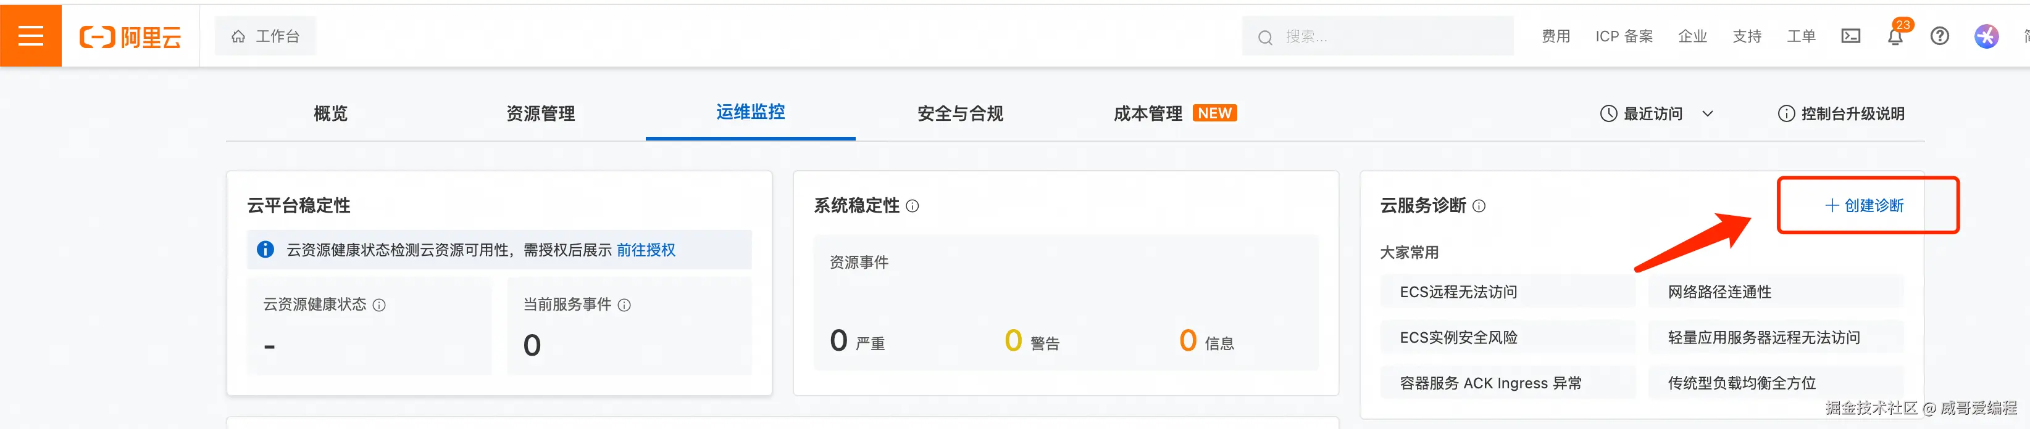The width and height of the screenshot is (2030, 429).
Task: Click the 前往授权 link
Action: tap(645, 250)
